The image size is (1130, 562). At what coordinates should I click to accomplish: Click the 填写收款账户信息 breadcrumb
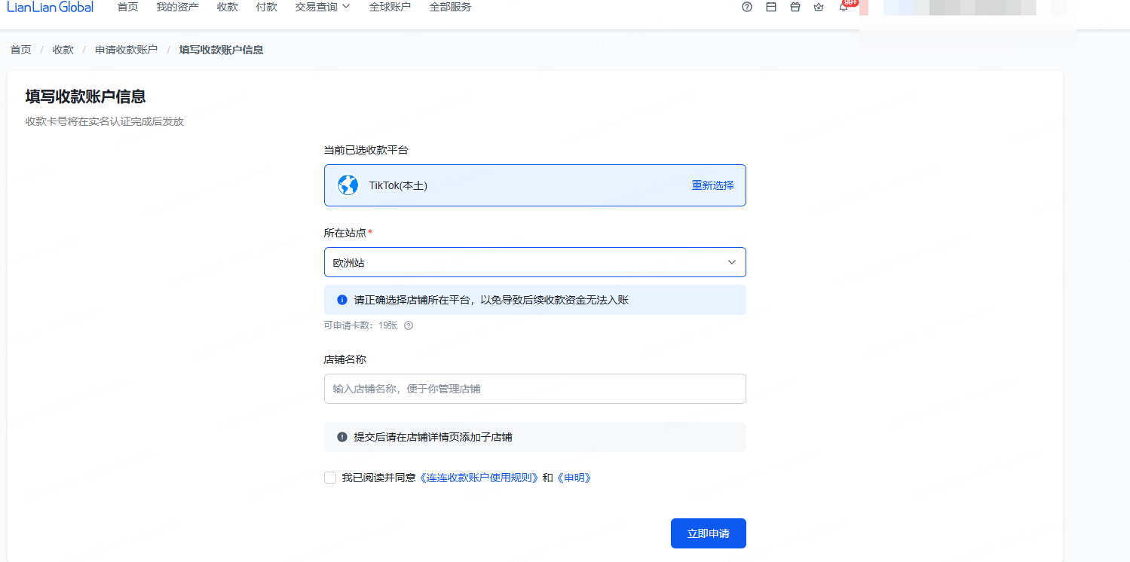(x=222, y=50)
